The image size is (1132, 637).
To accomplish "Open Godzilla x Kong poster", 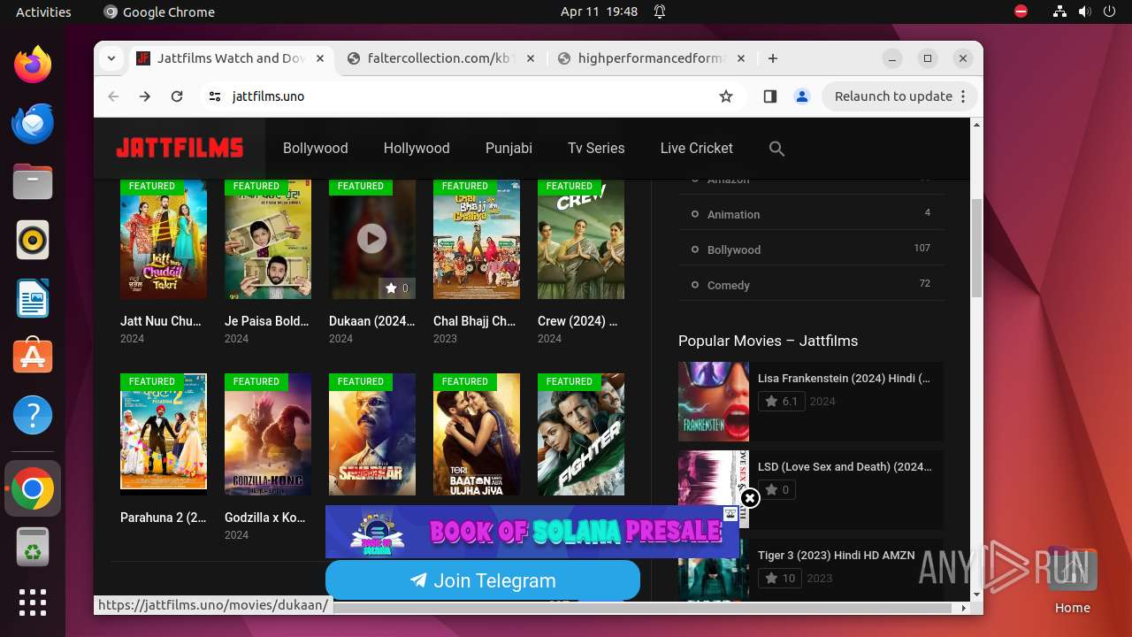I will tap(268, 434).
